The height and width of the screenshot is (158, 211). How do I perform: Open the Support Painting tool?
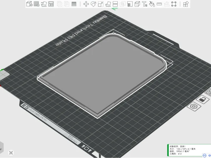(130, 4)
